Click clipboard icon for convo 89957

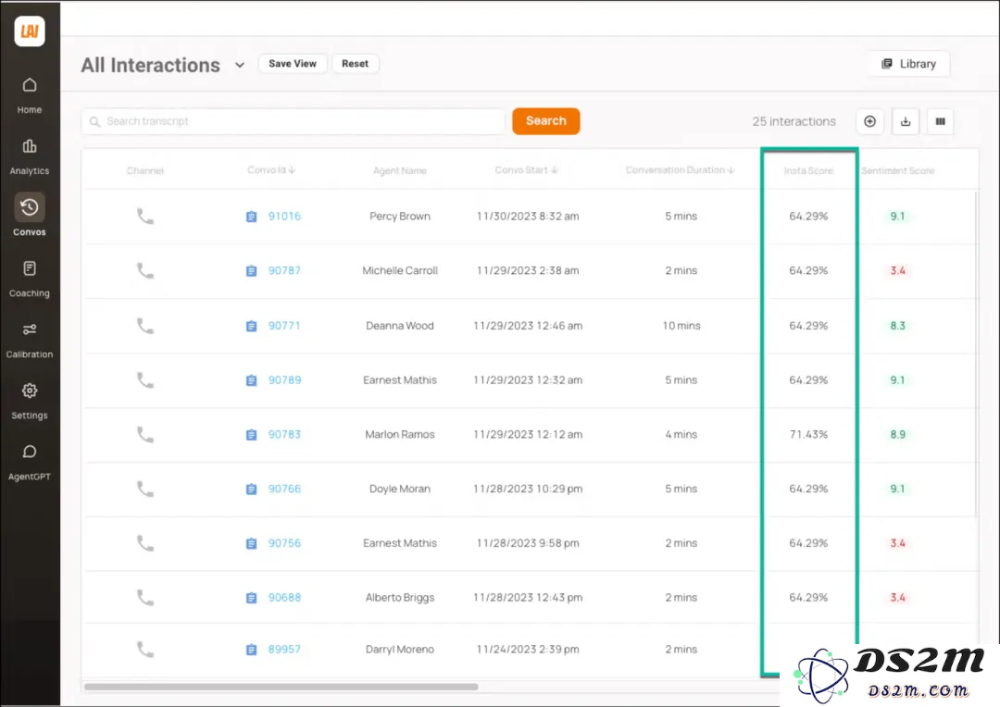[251, 650]
